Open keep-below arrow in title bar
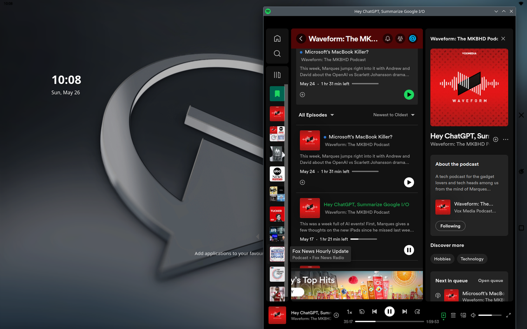 point(497,12)
